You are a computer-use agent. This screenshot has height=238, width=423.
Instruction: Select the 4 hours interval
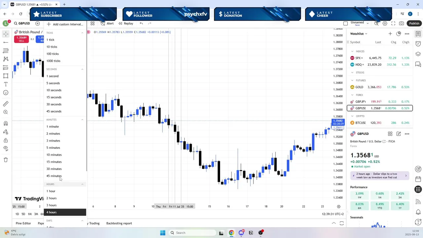(x=65, y=212)
